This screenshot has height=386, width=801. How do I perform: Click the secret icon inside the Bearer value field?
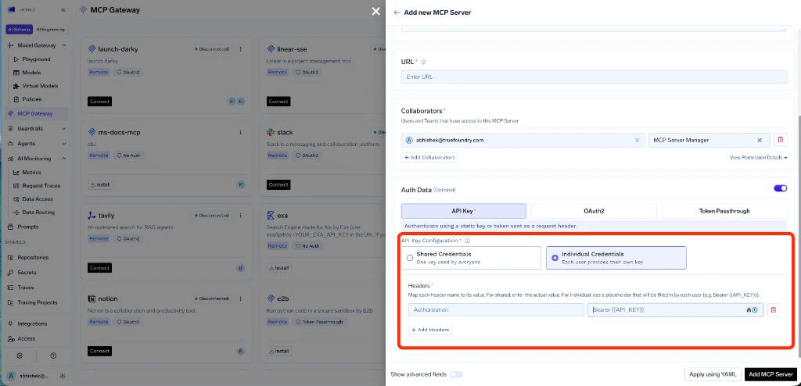click(749, 310)
